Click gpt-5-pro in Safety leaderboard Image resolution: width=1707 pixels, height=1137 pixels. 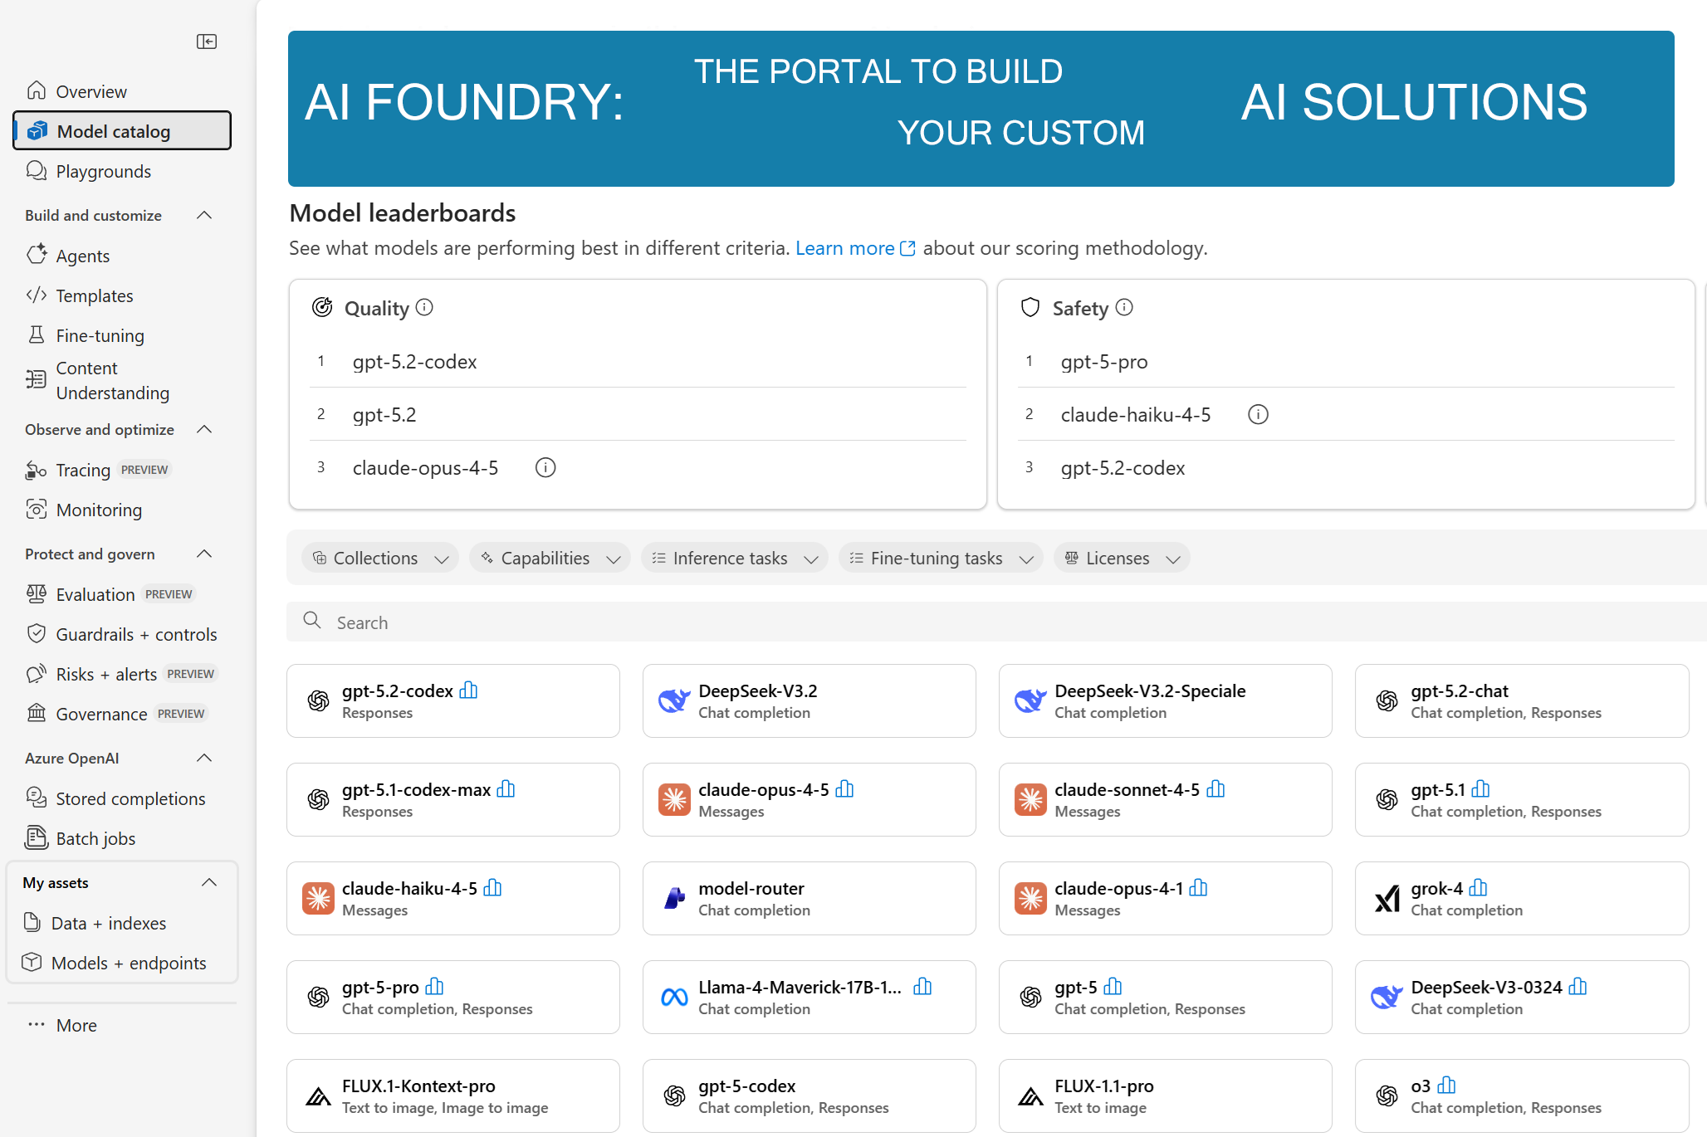1104,362
